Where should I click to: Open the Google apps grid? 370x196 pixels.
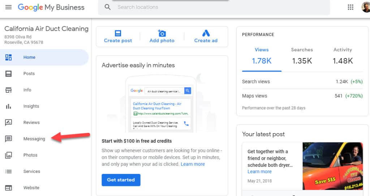click(350, 7)
